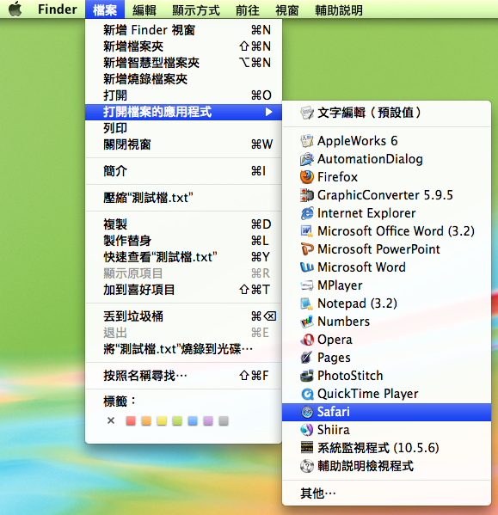Click the Internet Explorer icon
This screenshot has width=498, height=515.
tap(307, 213)
